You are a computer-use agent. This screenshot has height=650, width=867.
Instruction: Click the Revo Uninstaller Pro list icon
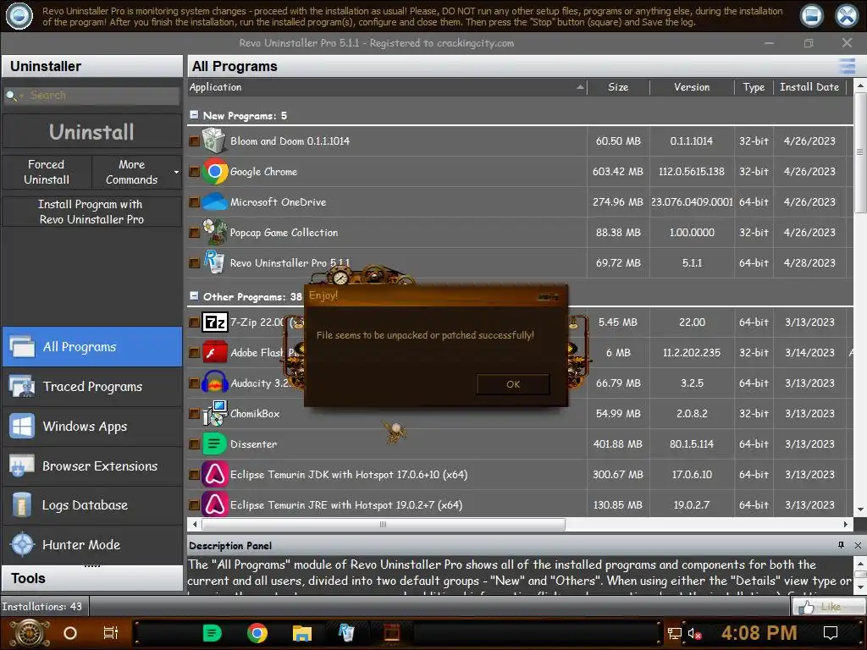[214, 262]
